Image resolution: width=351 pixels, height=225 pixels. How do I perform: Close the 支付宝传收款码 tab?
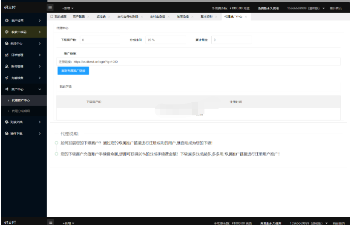pos(142,17)
